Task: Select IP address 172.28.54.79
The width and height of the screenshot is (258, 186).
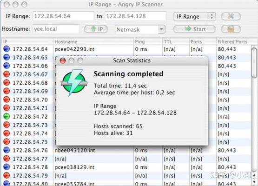Action: (30, 176)
